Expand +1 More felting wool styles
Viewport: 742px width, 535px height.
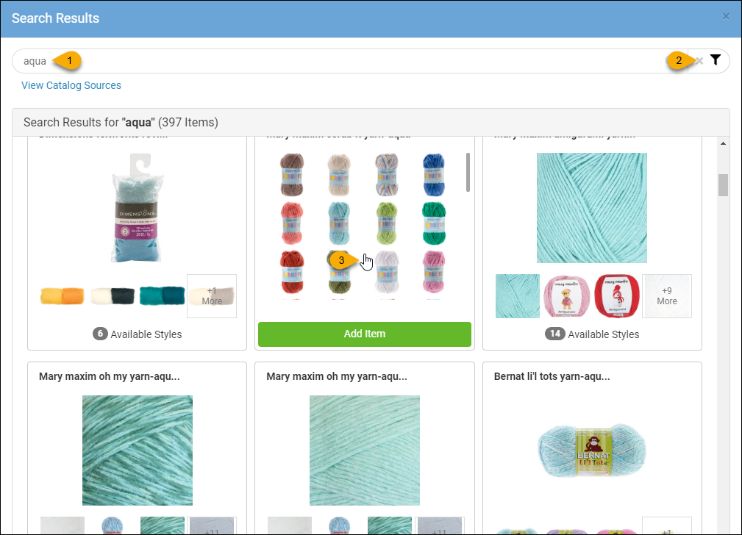[x=212, y=296]
